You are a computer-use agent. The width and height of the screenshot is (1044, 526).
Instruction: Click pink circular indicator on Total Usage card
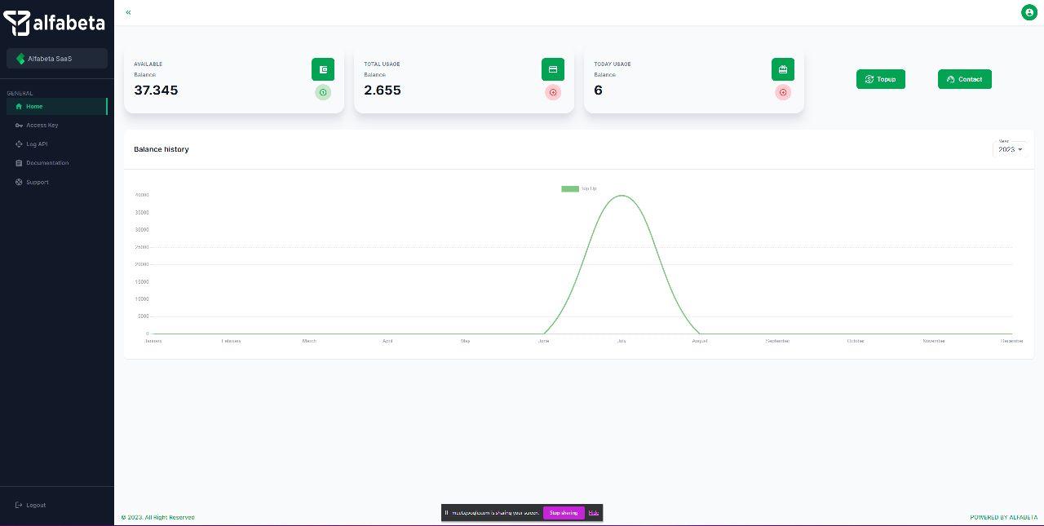553,92
